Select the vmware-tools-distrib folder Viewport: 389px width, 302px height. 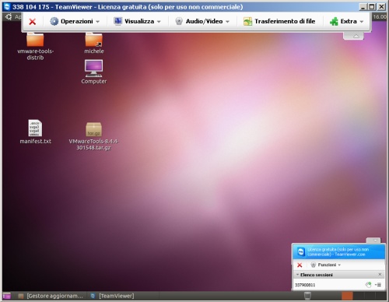[x=35, y=47]
